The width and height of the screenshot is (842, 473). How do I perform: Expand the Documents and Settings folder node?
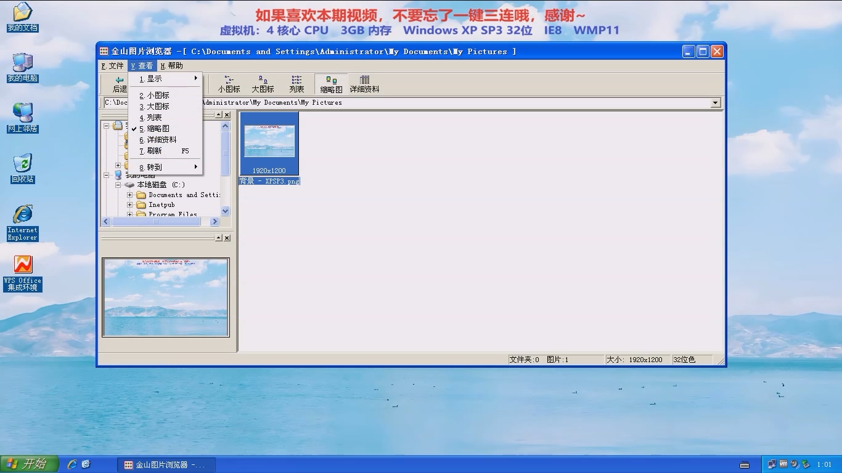point(130,195)
